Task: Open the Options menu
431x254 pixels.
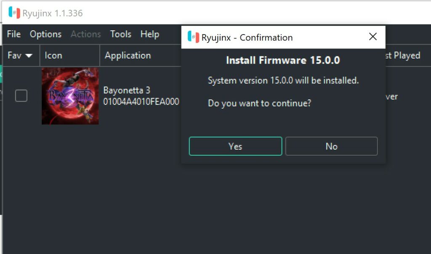Action: (x=45, y=34)
